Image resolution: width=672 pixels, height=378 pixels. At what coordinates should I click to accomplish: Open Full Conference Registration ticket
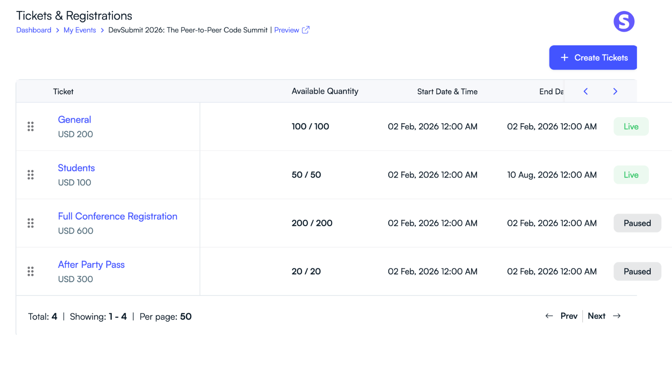(118, 216)
